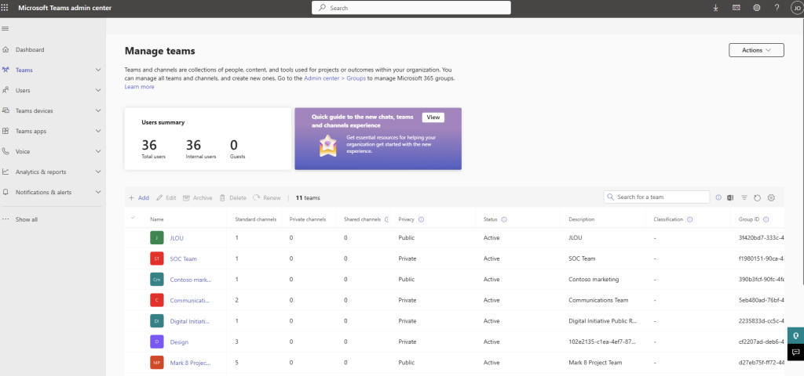This screenshot has width=804, height=376.
Task: Open the help question mark icon
Action: (x=777, y=8)
